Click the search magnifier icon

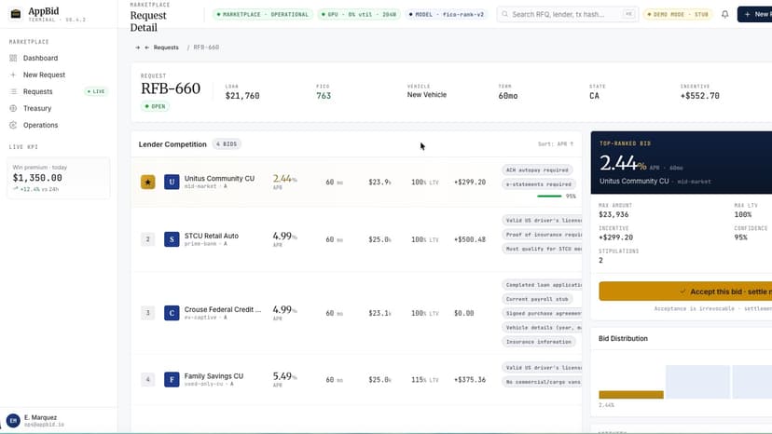[504, 14]
